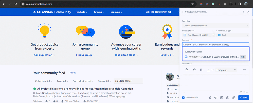Toggle bold formatting in description

pyautogui.click(x=201, y=70)
